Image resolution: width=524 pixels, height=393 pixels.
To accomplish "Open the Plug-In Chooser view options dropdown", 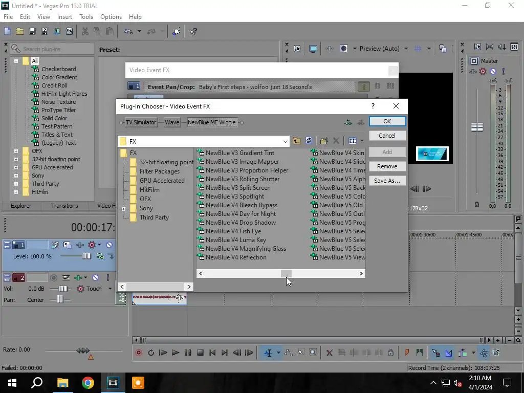I will pos(362,141).
